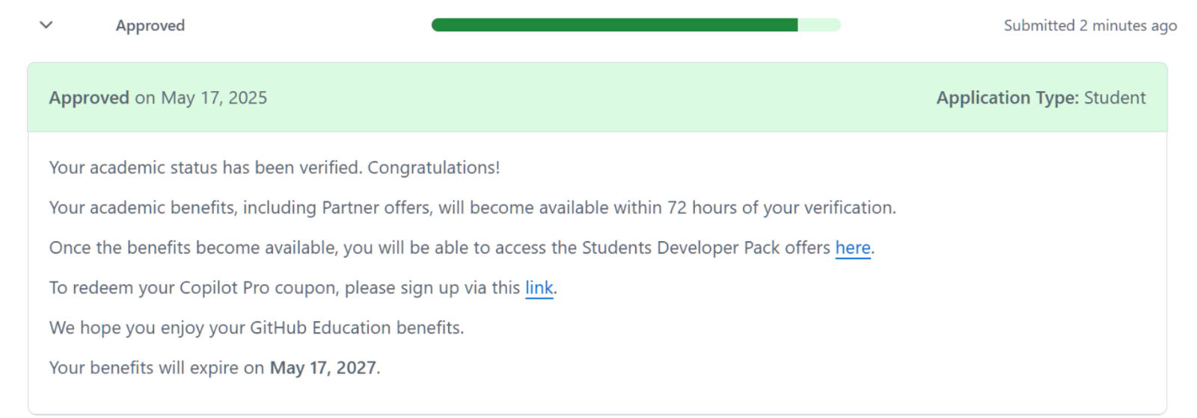Click the bold May 17, 2027 expiry date
The height and width of the screenshot is (418, 1197).
coord(322,368)
